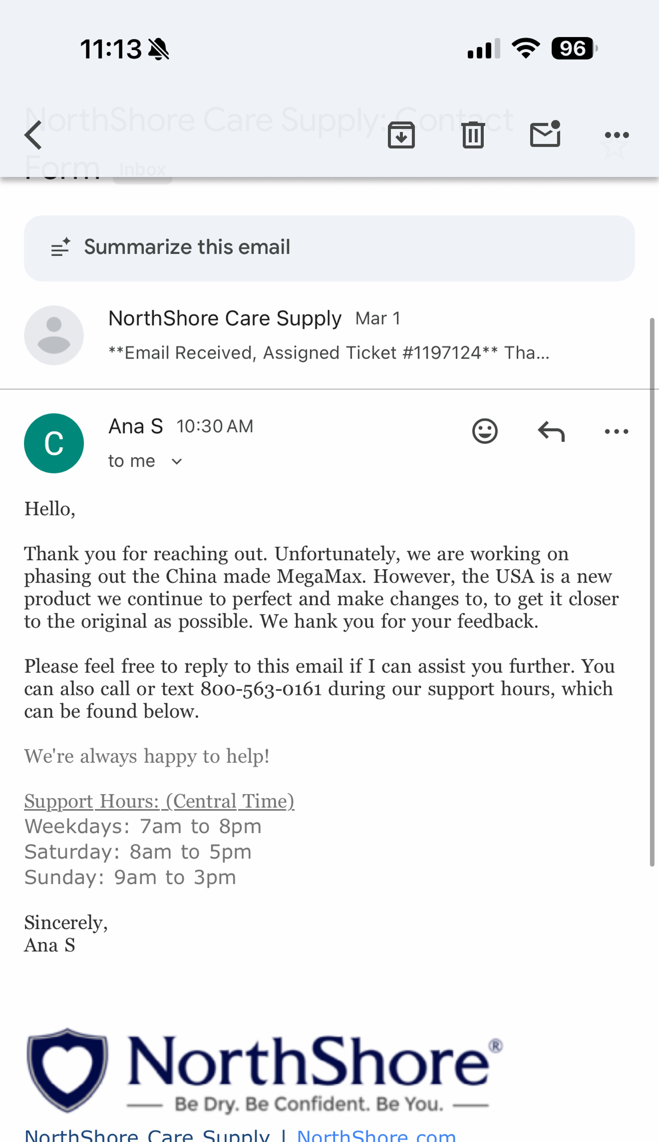Screen dimensions: 659x1142
Task: Tap Ana S sender name
Action: pos(136,427)
